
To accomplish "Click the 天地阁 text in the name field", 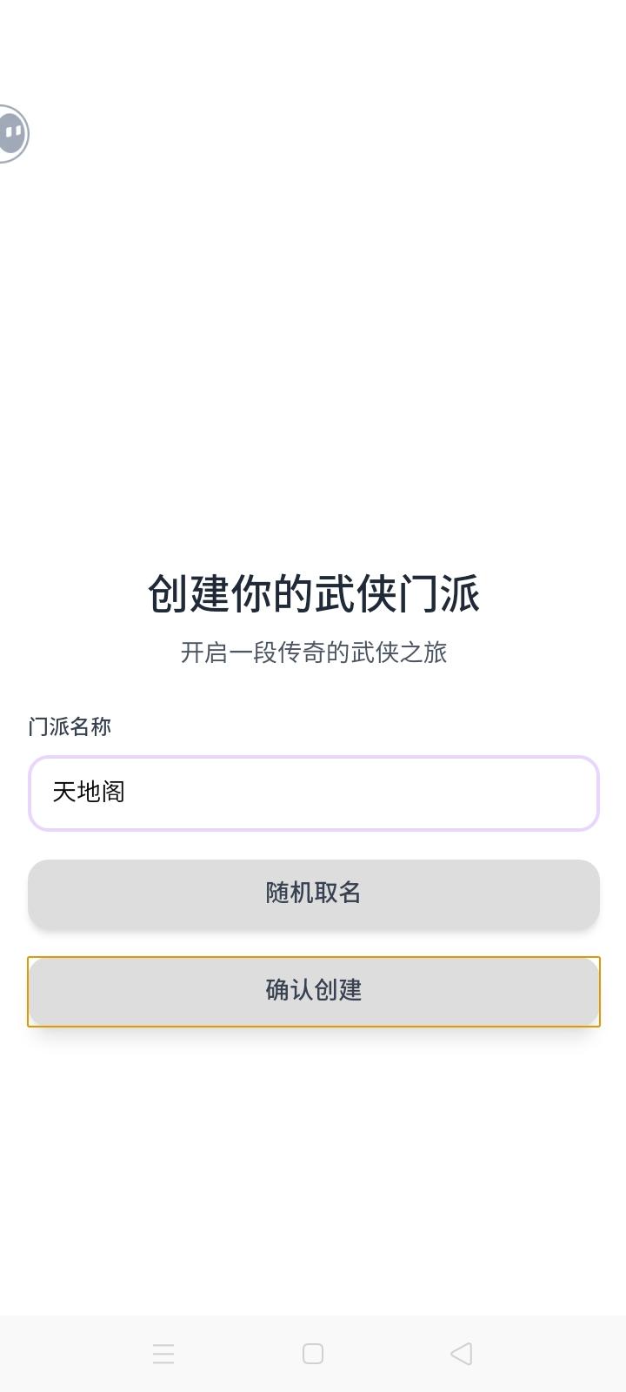I will (89, 793).
